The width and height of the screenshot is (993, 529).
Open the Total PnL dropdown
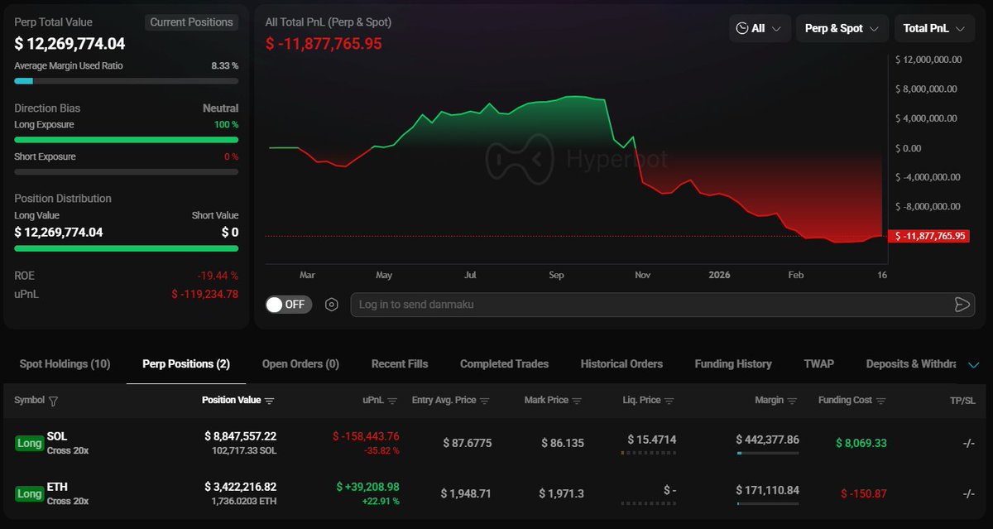click(933, 28)
